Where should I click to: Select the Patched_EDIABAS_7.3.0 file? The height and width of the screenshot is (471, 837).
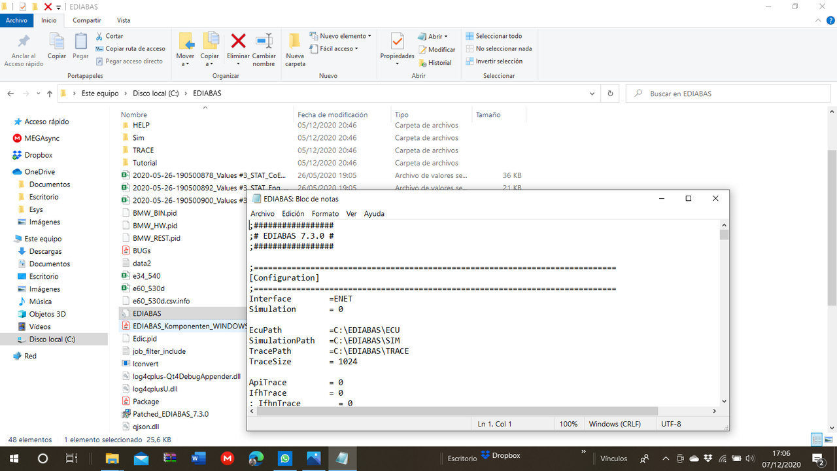pyautogui.click(x=171, y=414)
